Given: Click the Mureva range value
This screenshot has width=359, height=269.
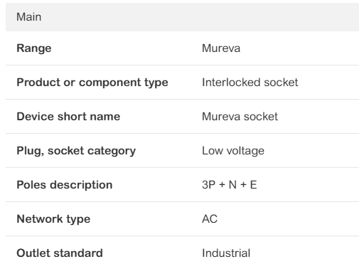Looking at the screenshot, I should (221, 48).
